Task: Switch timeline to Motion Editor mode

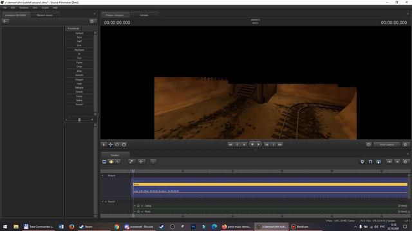Action: (111, 162)
